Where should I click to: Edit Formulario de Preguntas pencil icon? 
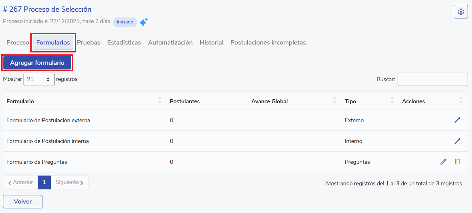pos(443,162)
